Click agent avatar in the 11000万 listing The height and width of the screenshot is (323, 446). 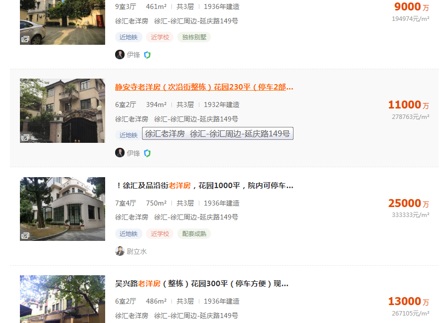click(x=120, y=153)
